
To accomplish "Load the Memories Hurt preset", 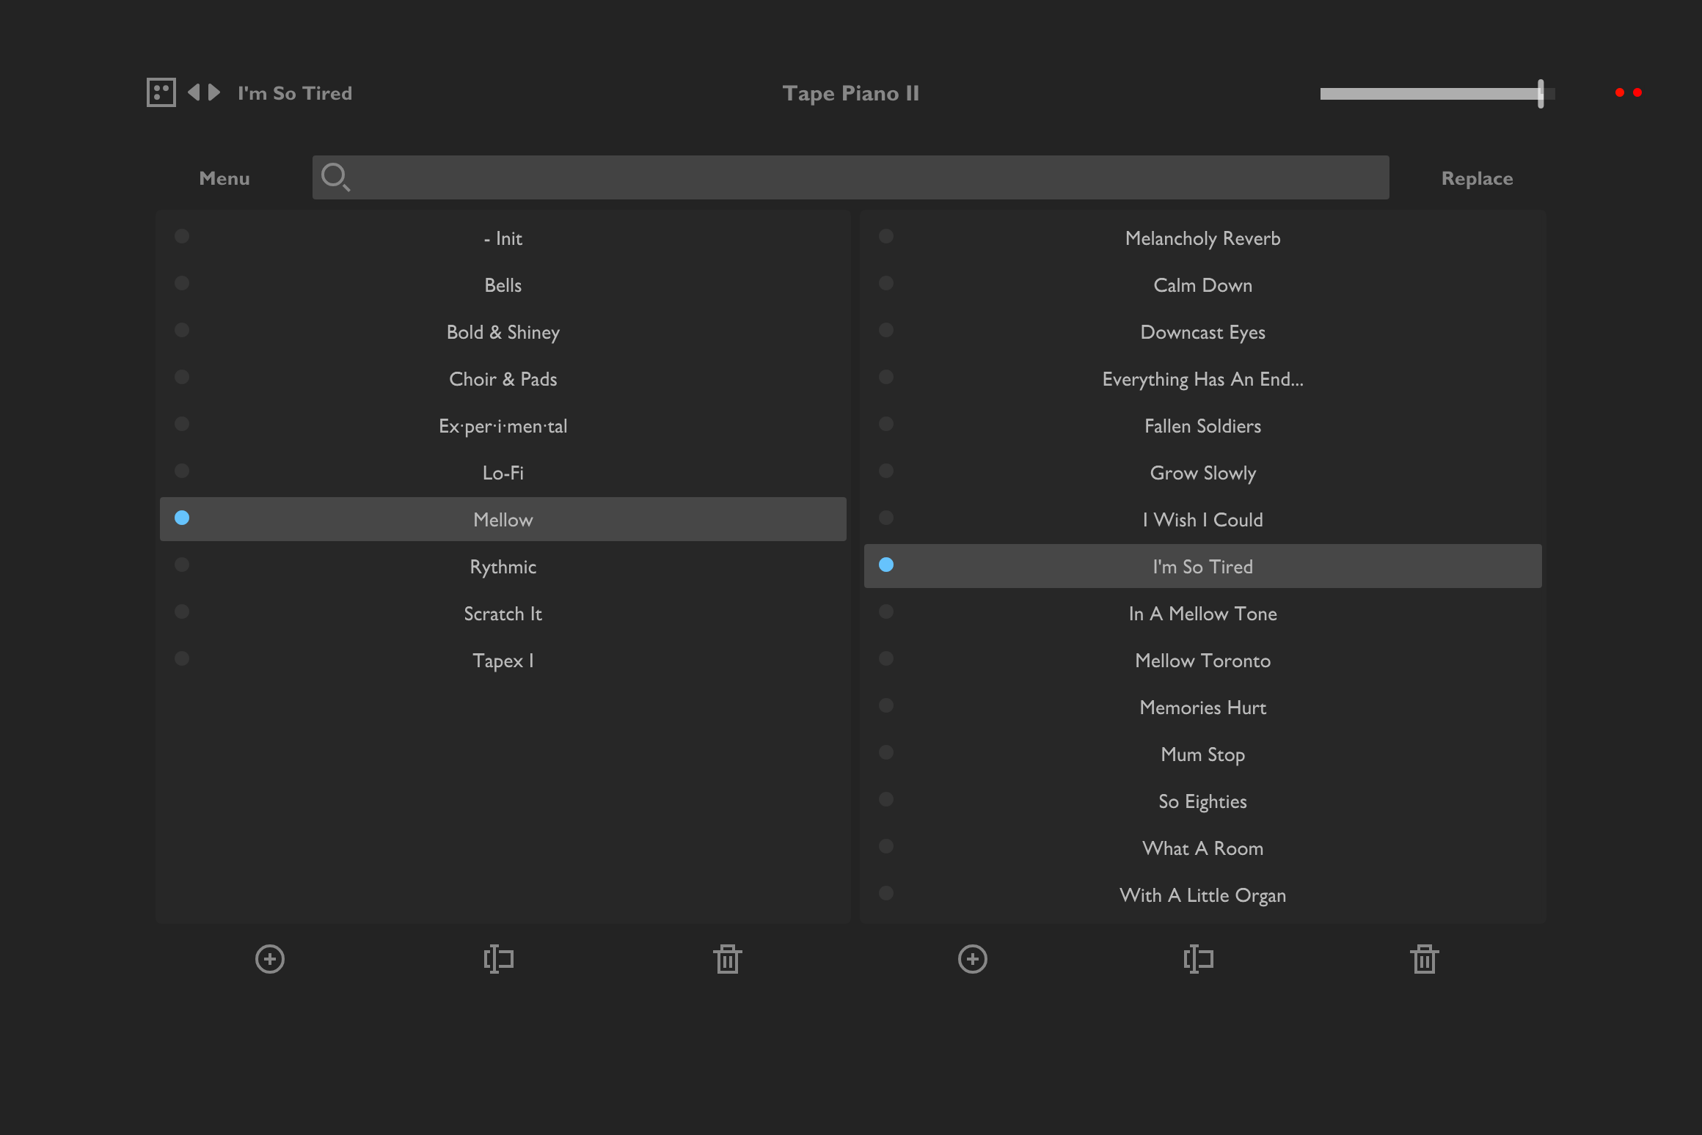I will (x=1203, y=707).
